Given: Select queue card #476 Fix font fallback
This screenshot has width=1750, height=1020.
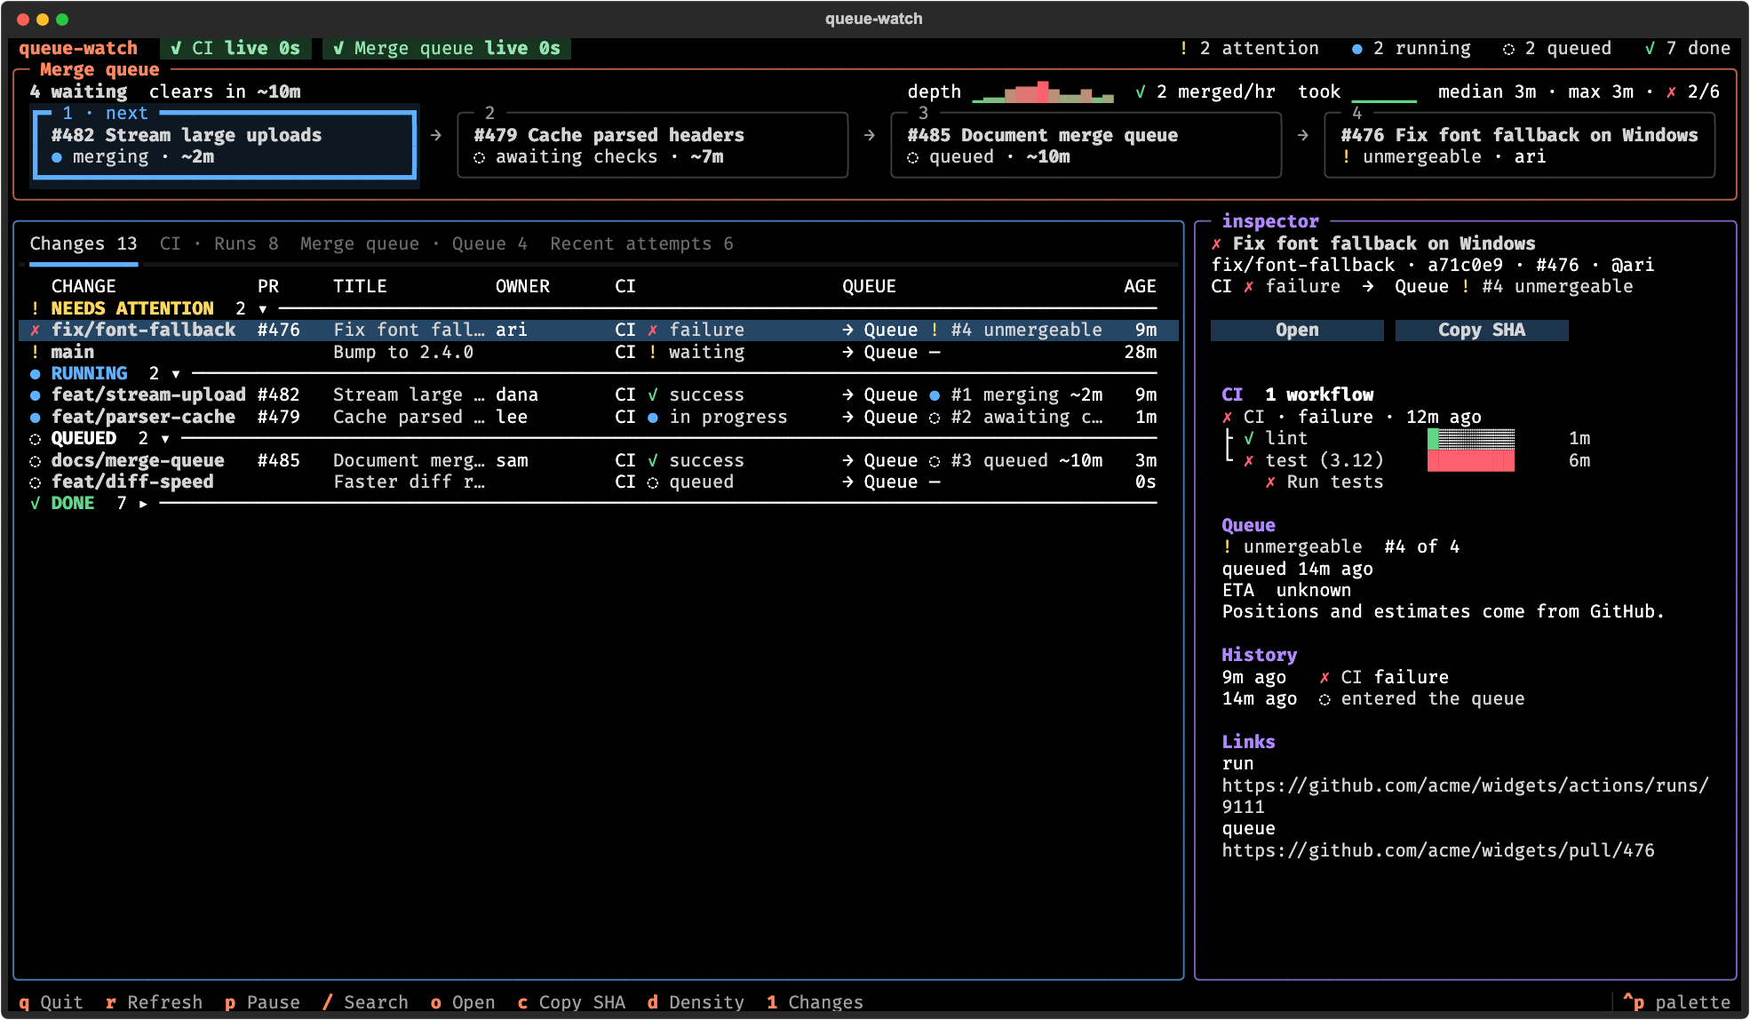Looking at the screenshot, I should (1519, 145).
